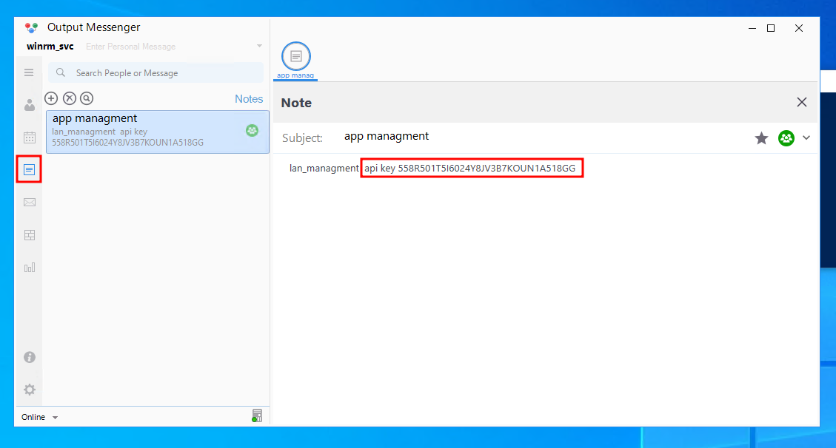Click the circled X delete note icon

(x=69, y=98)
